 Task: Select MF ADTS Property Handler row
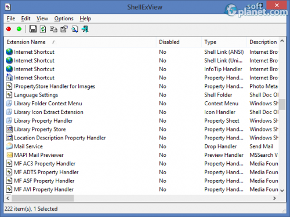pos(142,172)
